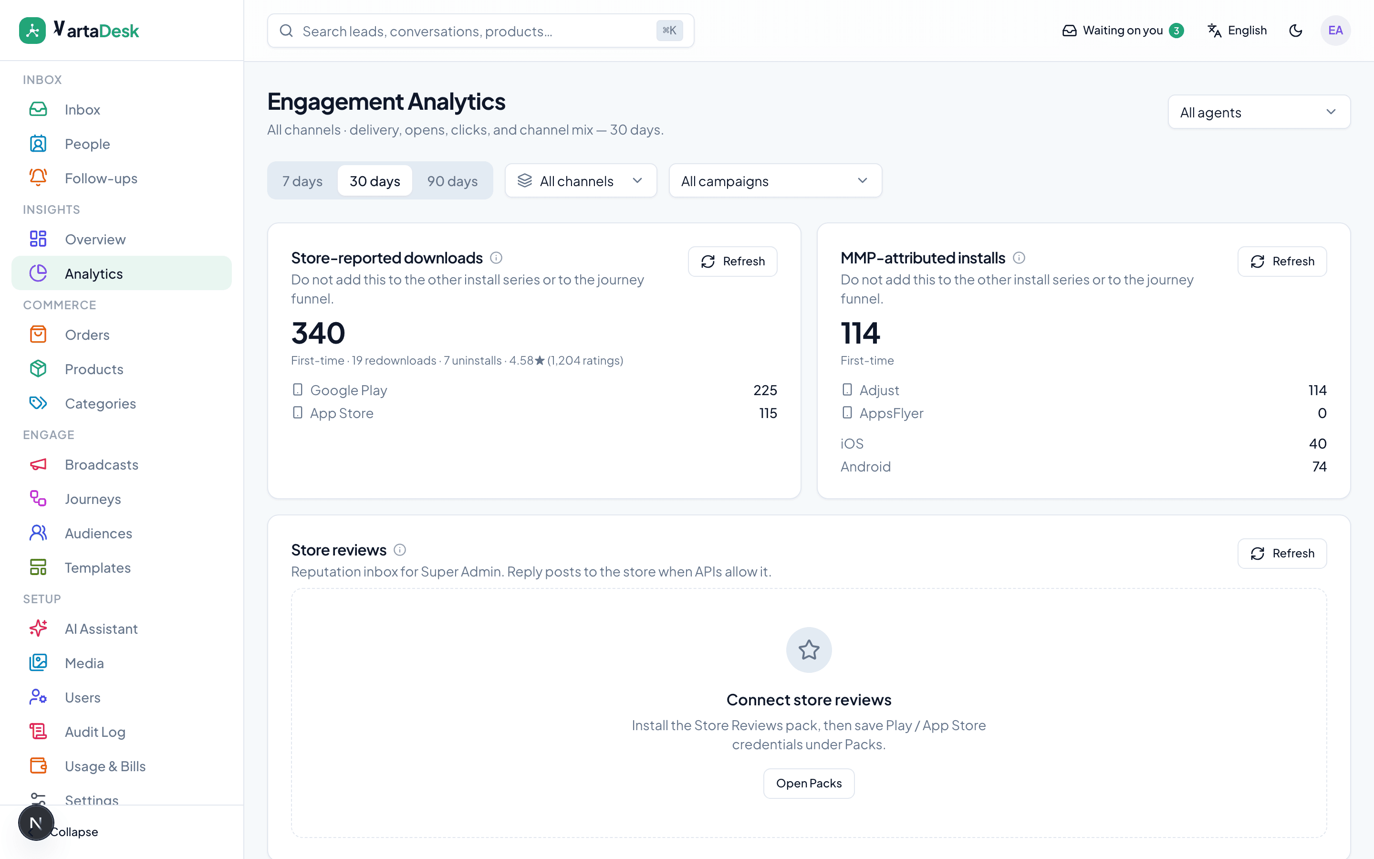The image size is (1374, 859).
Task: Click the Audiences users icon
Action: (38, 533)
